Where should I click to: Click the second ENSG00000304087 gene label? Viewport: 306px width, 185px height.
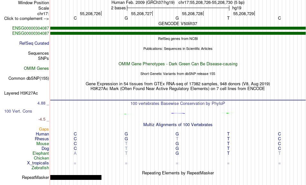[31, 33]
